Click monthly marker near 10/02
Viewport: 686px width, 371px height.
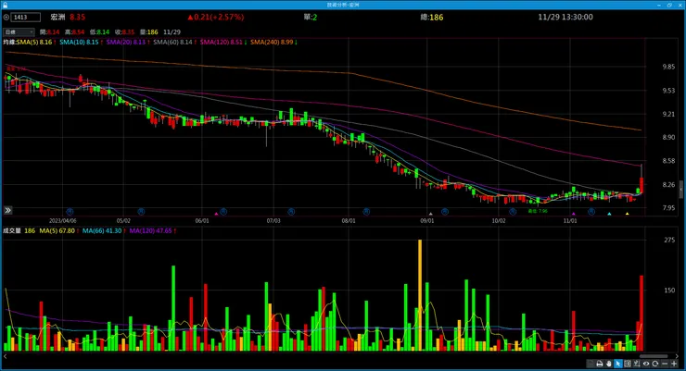[x=513, y=211]
